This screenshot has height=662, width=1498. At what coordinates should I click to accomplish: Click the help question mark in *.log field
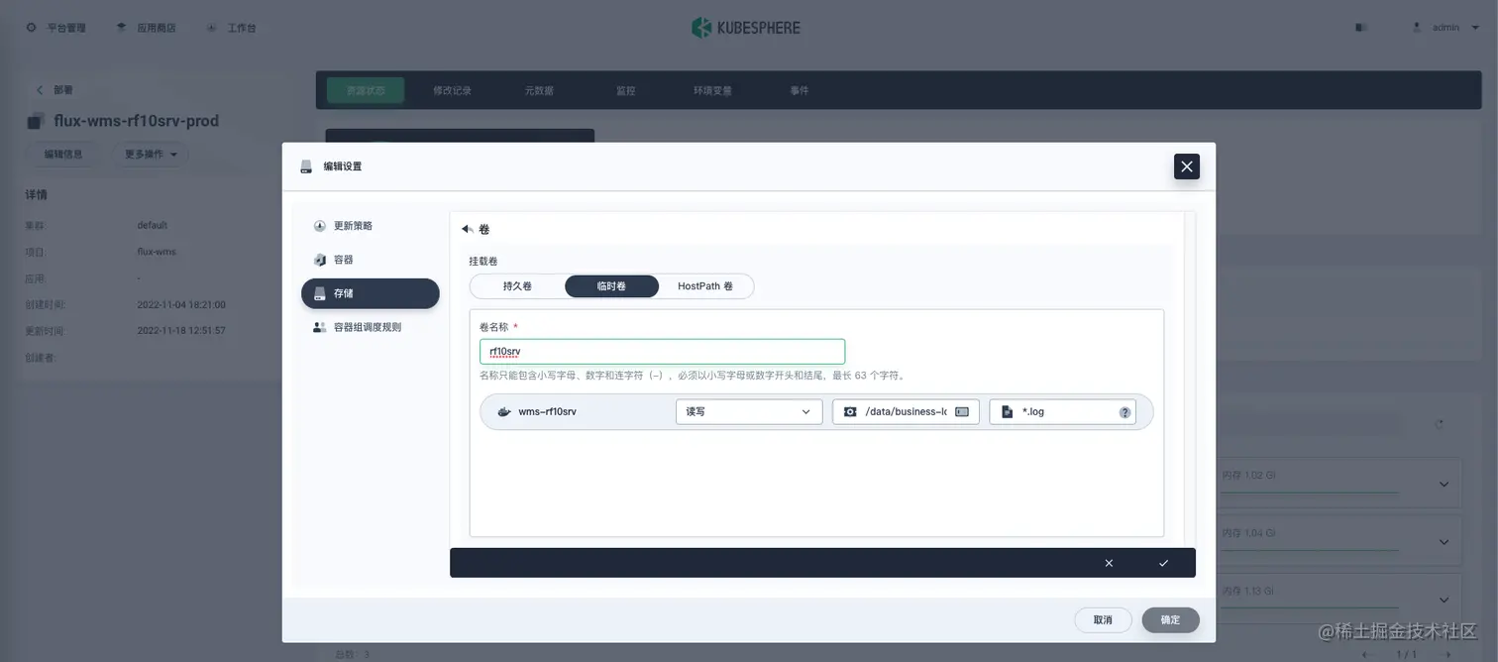pos(1125,412)
